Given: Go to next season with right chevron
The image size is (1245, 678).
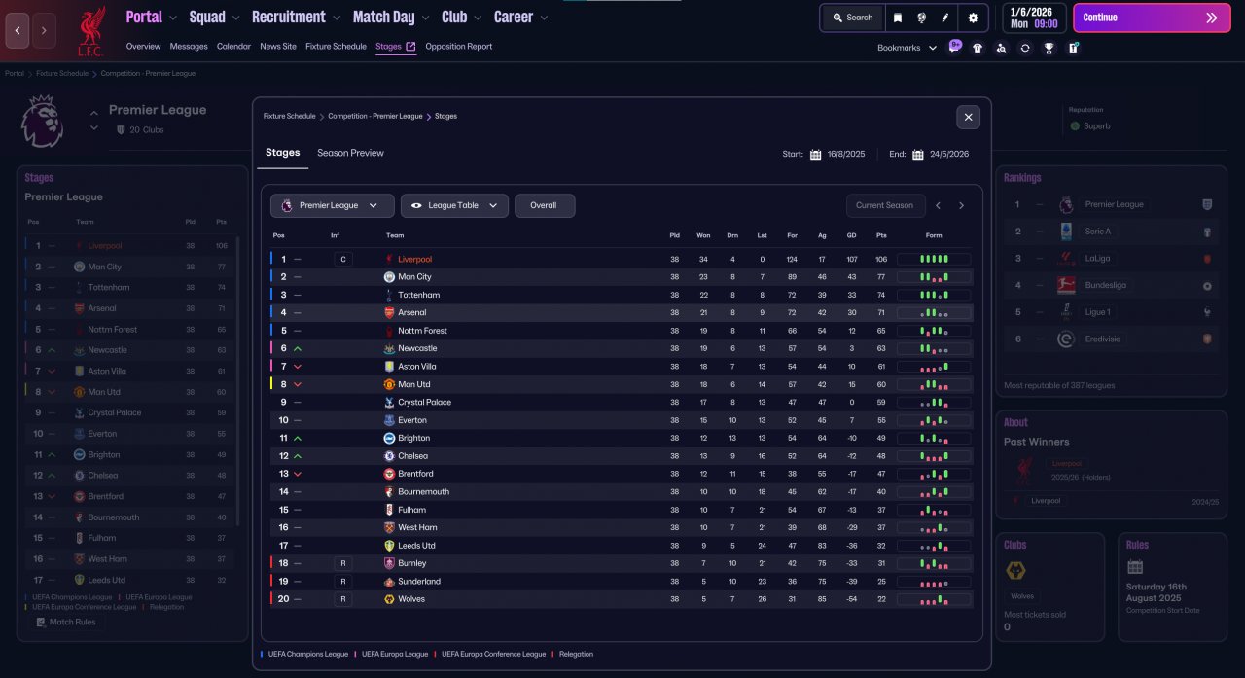Looking at the screenshot, I should coord(961,205).
